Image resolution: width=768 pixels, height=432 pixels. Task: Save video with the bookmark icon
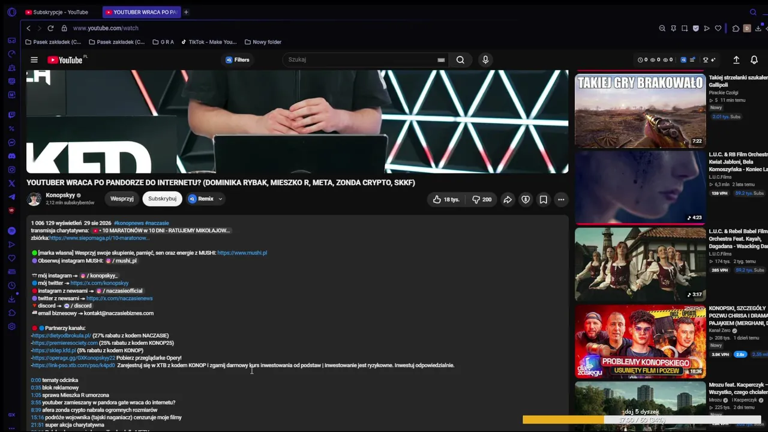click(x=543, y=199)
